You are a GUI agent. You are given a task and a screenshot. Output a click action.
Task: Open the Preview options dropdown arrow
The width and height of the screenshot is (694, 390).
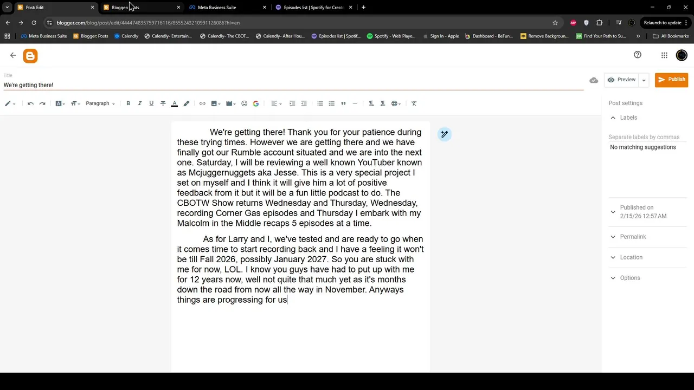coord(644,80)
